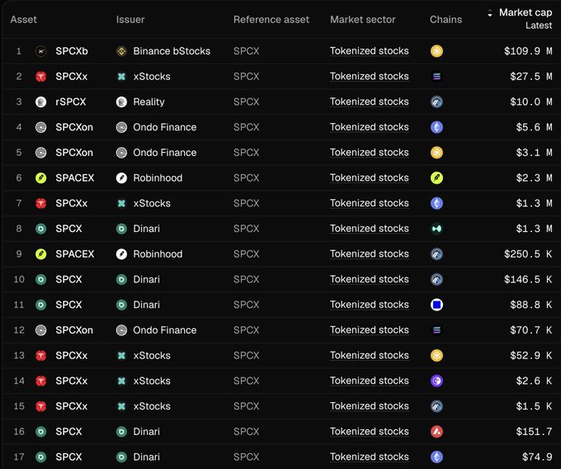Screen dimensions: 561x469
Task: Click the Robinhood chain icon in row 6
Action: click(436, 178)
